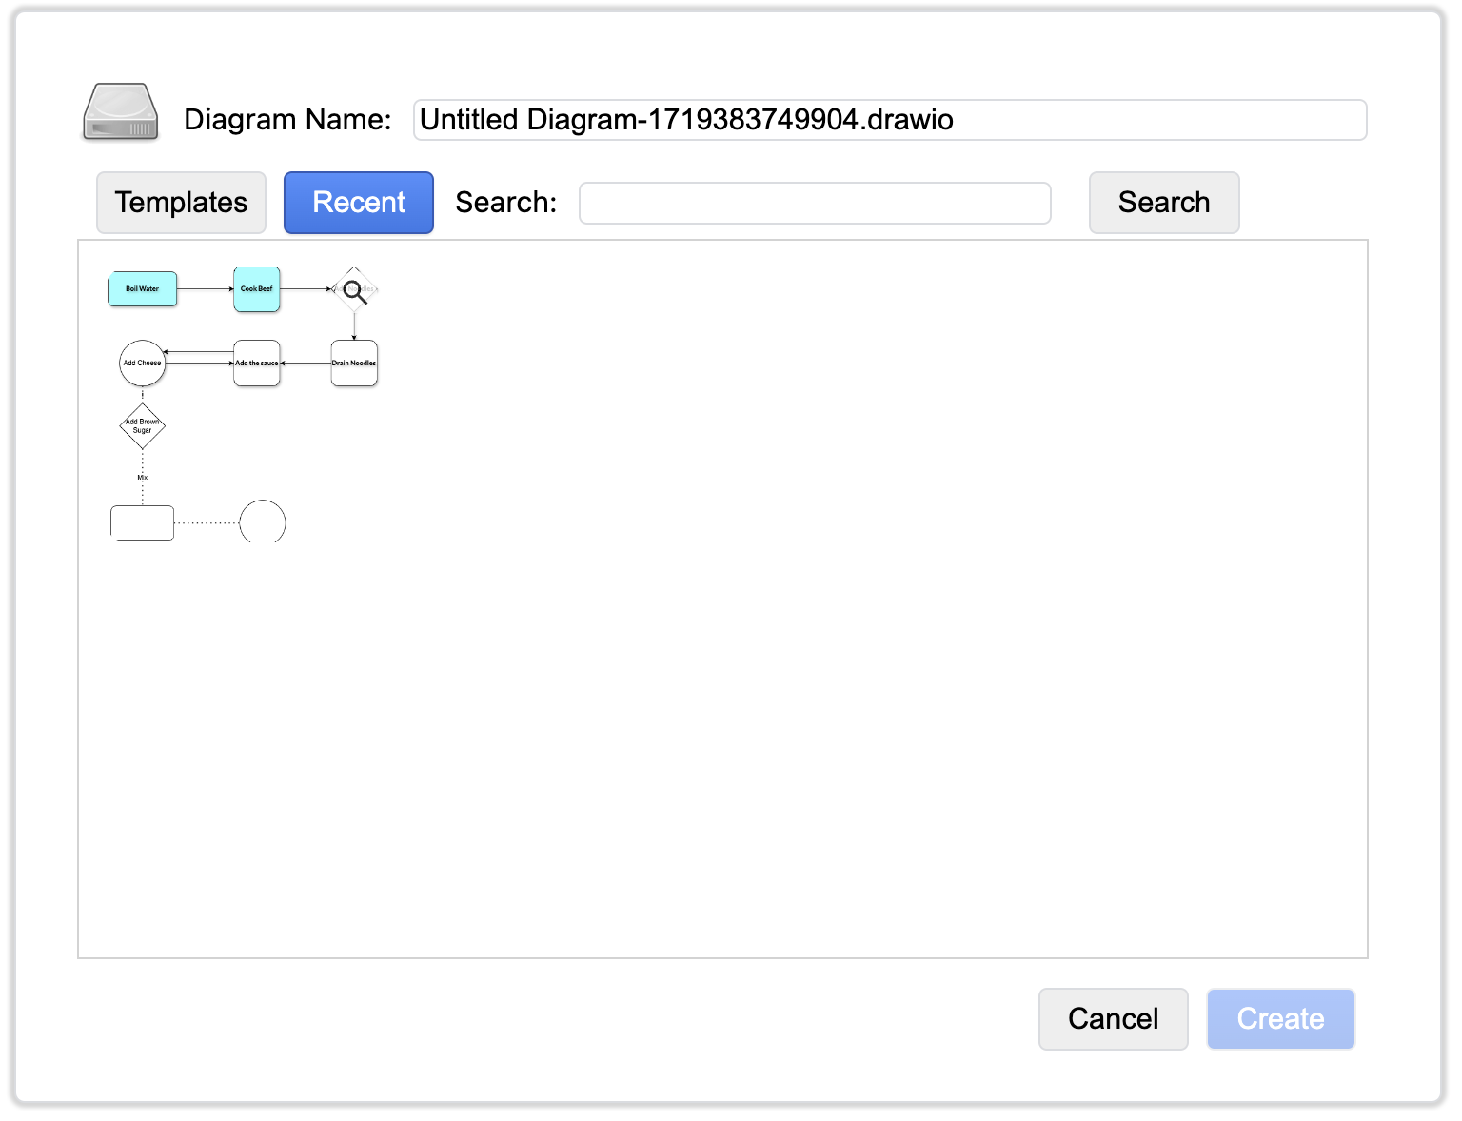Switch to the Recent tab
The height and width of the screenshot is (1121, 1462).
[x=358, y=202]
